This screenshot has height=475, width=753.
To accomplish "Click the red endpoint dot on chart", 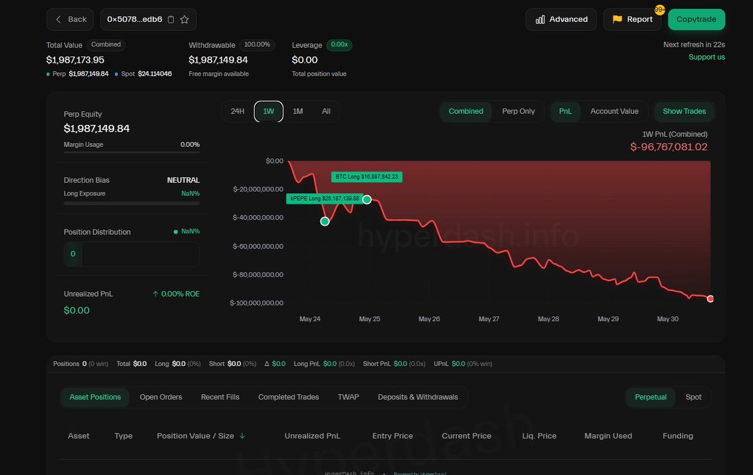I will coord(710,299).
